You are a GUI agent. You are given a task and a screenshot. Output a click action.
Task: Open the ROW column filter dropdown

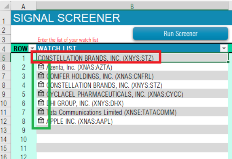pyautogui.click(x=32, y=48)
